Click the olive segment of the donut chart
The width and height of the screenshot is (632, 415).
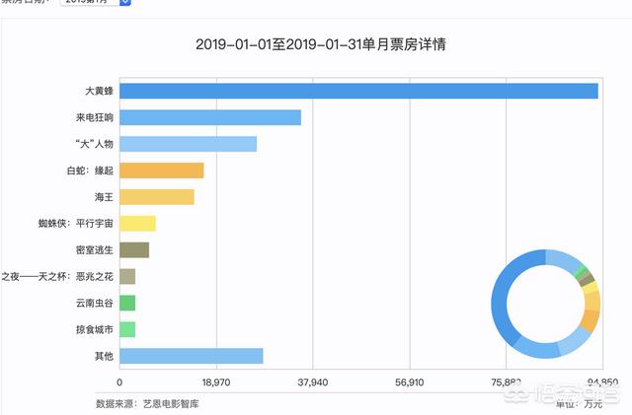click(x=587, y=280)
